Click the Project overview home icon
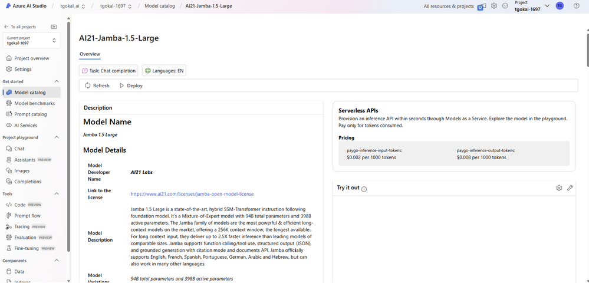 9,58
